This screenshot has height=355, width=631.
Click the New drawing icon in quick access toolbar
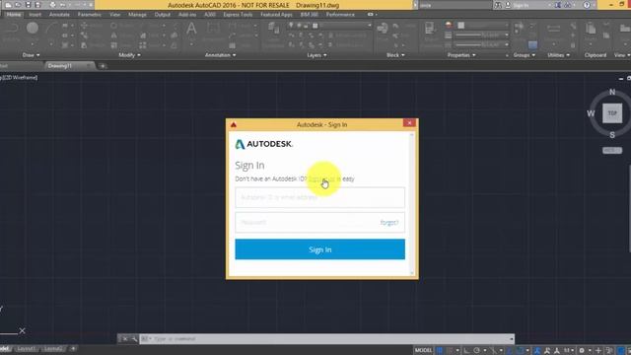8,5
